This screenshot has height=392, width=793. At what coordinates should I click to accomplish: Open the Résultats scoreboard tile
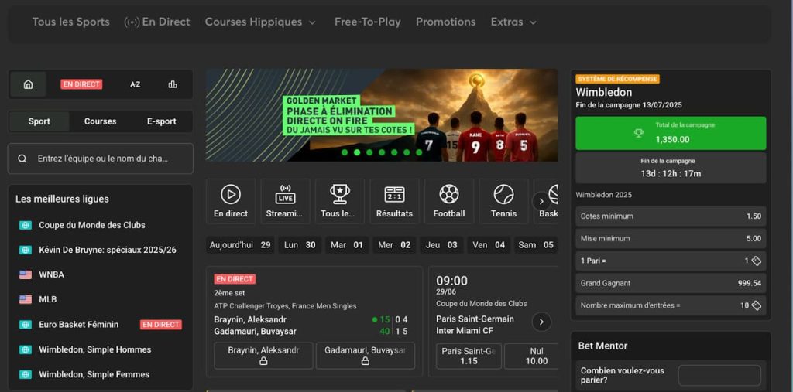(394, 201)
